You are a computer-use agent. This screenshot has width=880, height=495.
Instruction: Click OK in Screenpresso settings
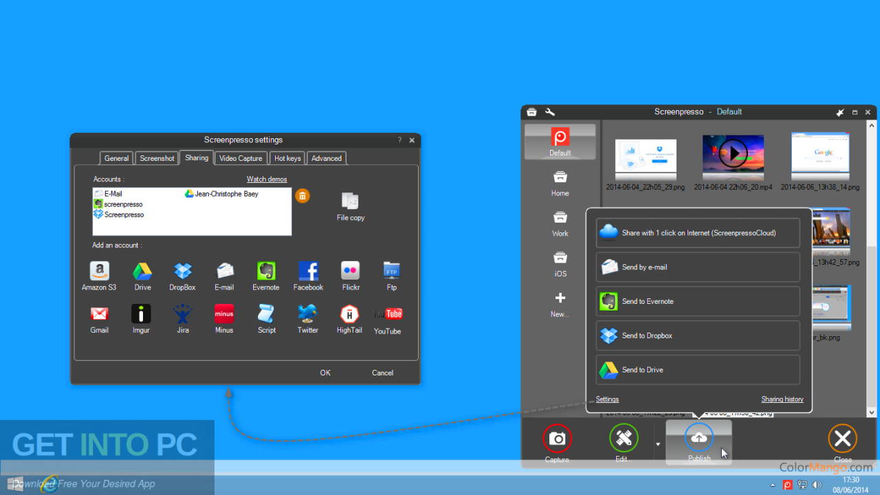click(x=325, y=373)
